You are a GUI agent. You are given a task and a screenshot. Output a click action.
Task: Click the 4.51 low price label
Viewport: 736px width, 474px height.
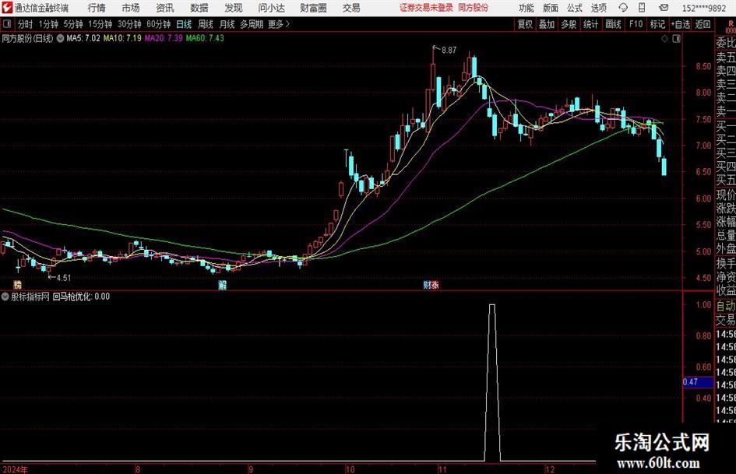tap(63, 278)
